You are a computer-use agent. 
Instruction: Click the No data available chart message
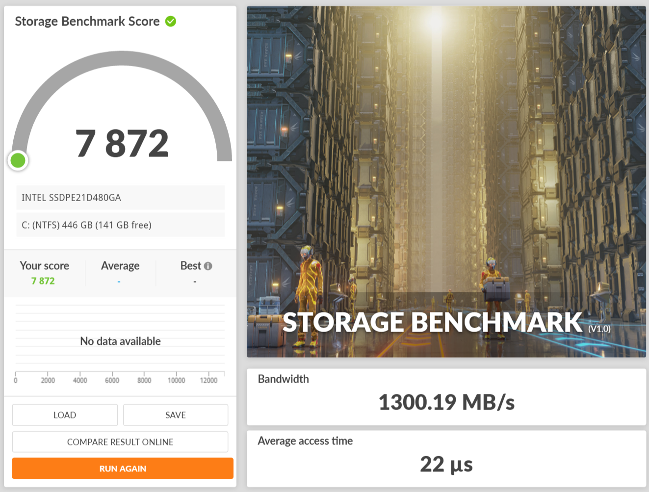(x=120, y=341)
